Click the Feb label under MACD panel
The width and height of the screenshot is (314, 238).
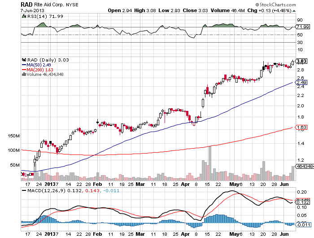click(97, 234)
